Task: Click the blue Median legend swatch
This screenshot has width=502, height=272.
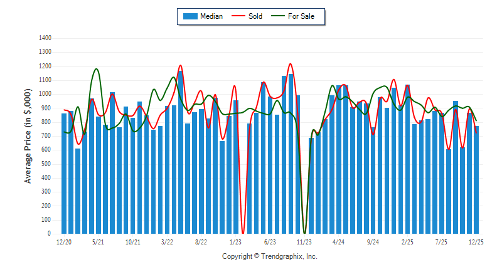Action: 190,16
